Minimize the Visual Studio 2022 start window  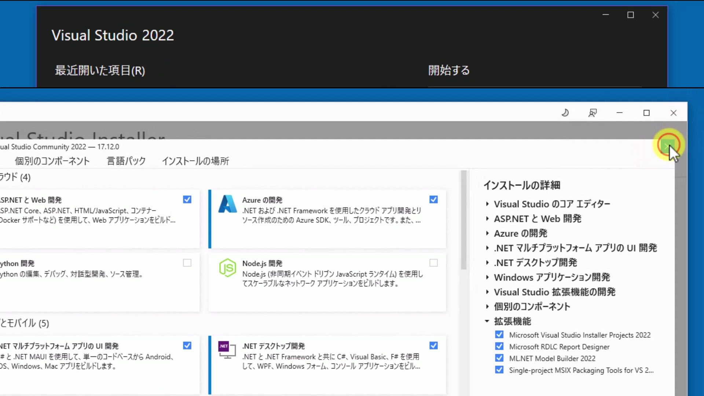point(606,15)
